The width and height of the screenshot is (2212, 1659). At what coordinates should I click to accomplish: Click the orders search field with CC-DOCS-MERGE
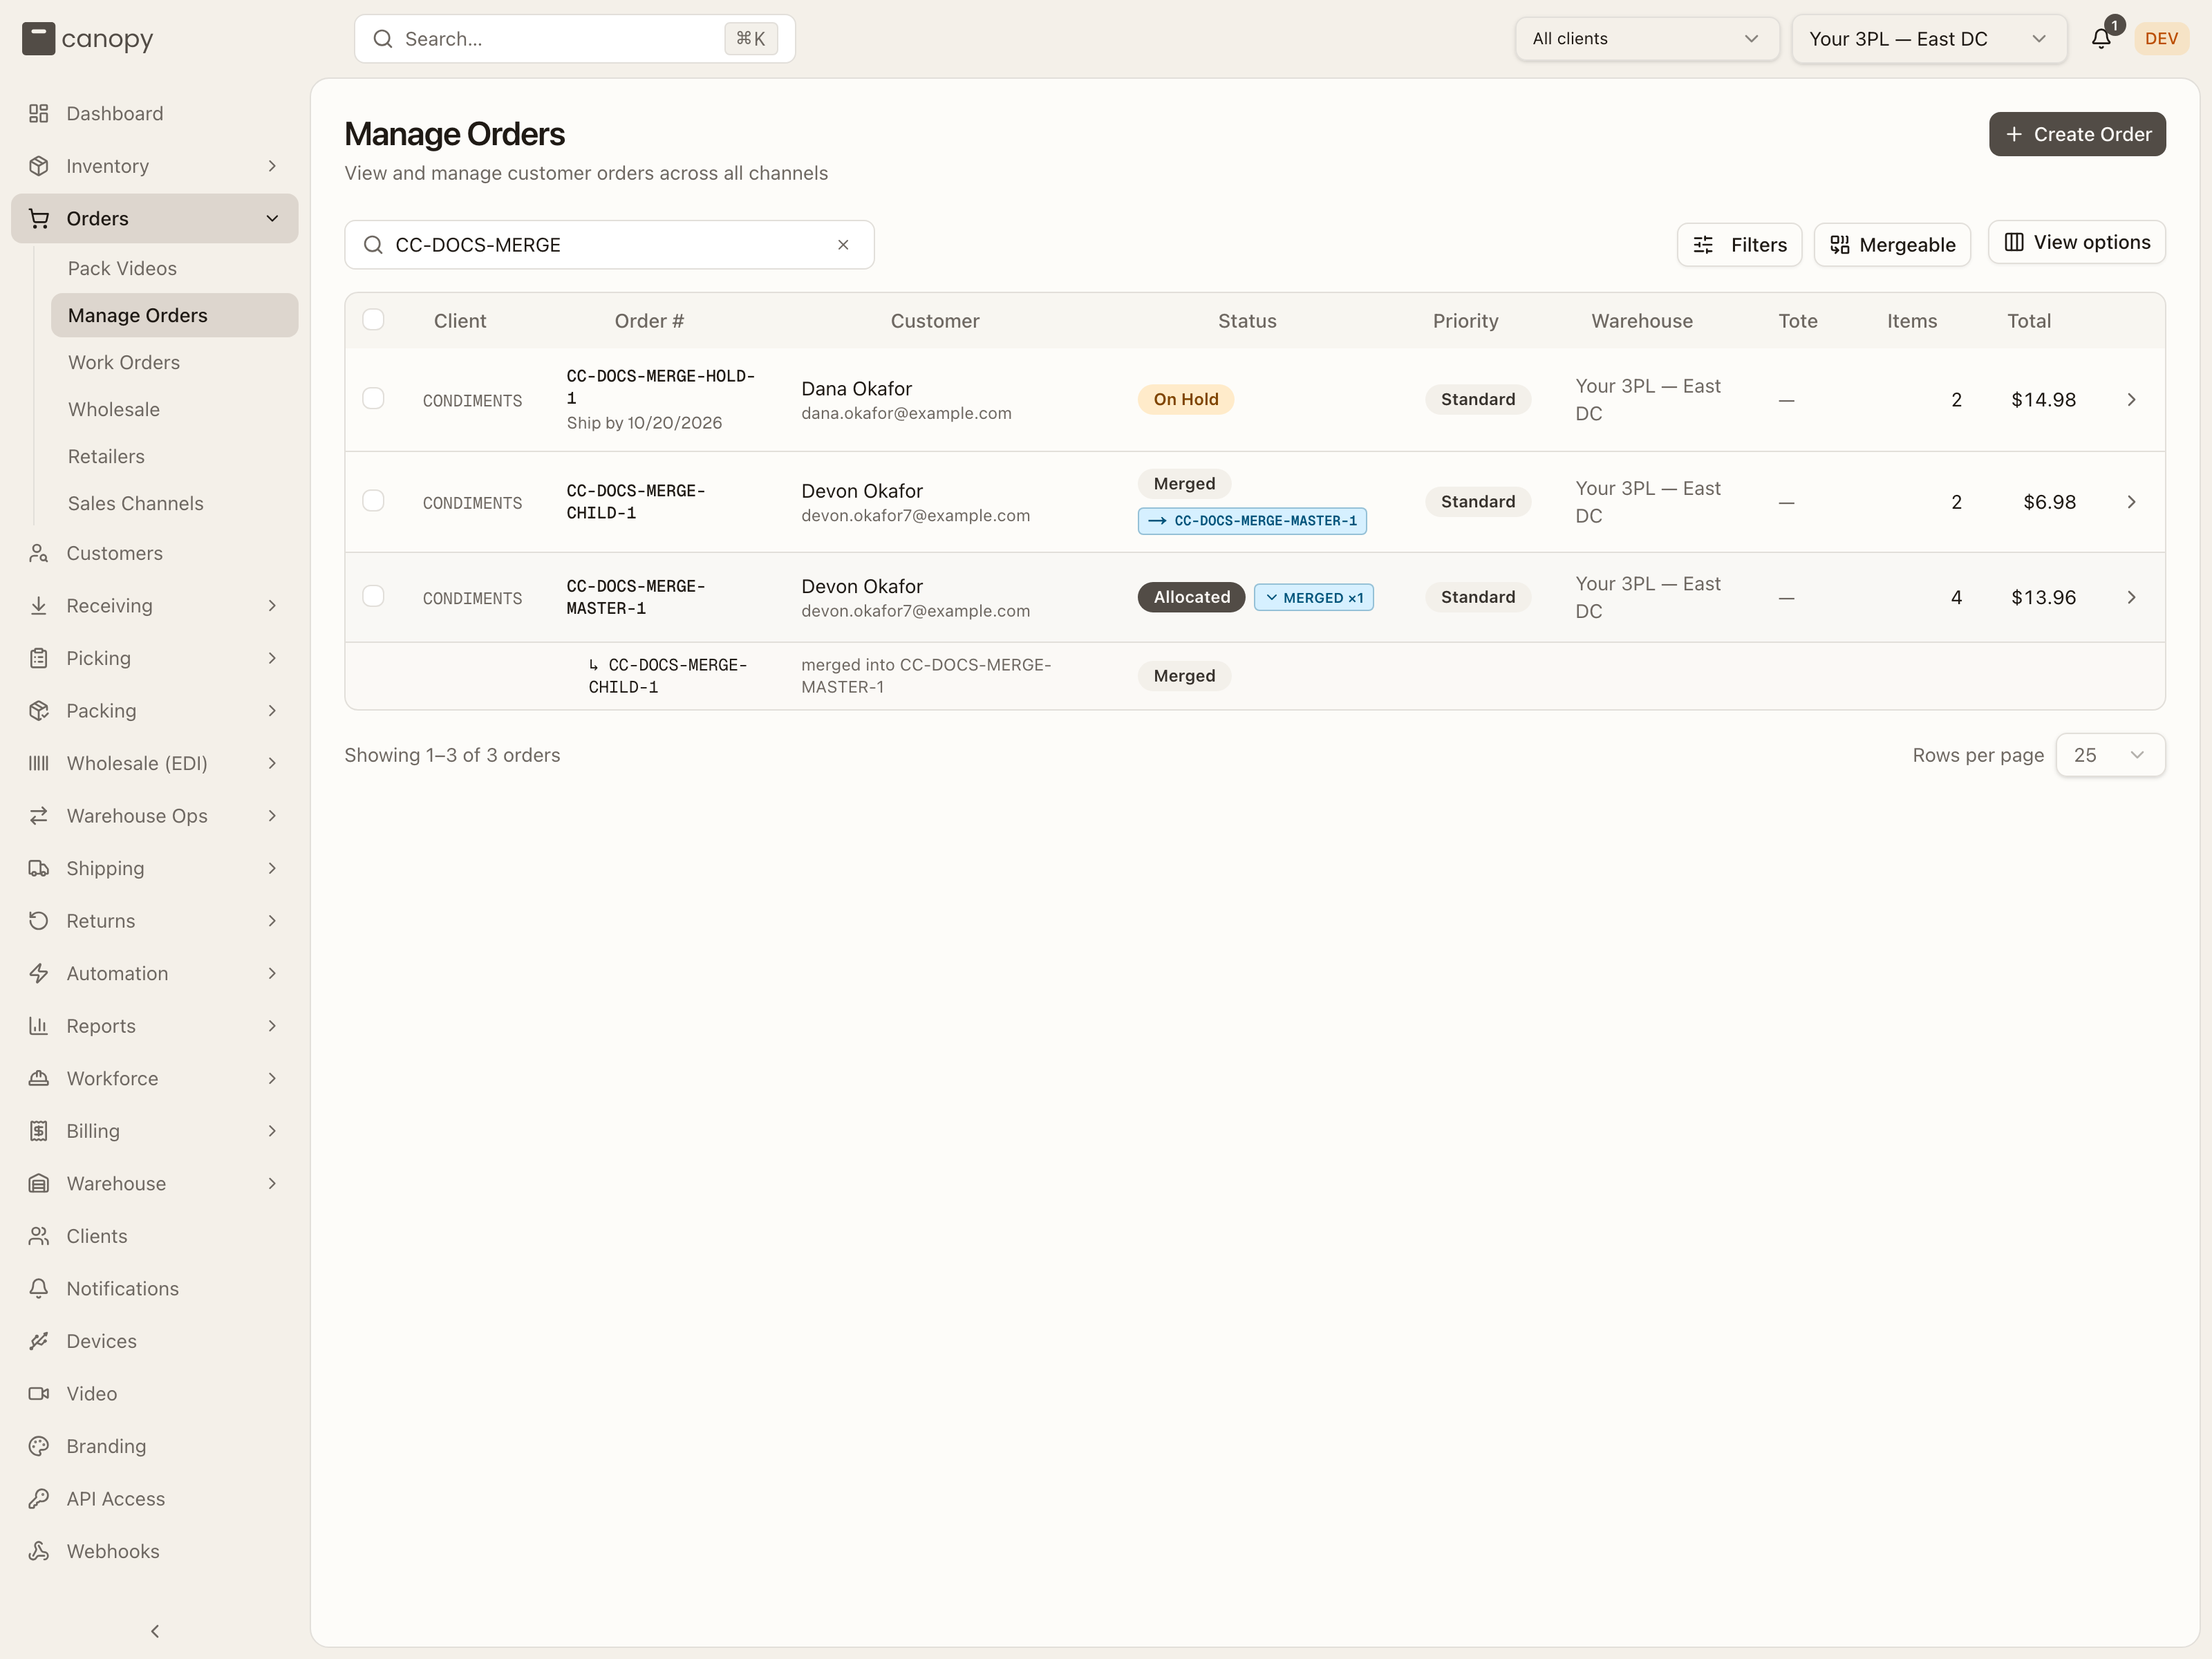609,245
